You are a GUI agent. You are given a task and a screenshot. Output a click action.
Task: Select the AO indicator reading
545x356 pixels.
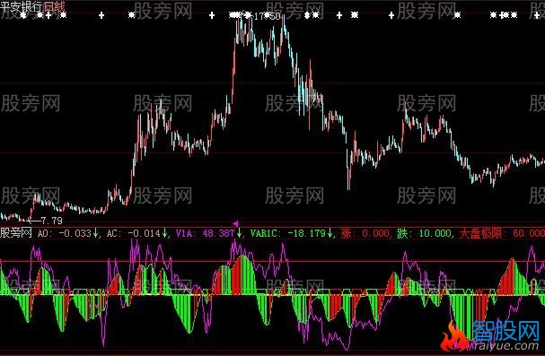coord(65,233)
